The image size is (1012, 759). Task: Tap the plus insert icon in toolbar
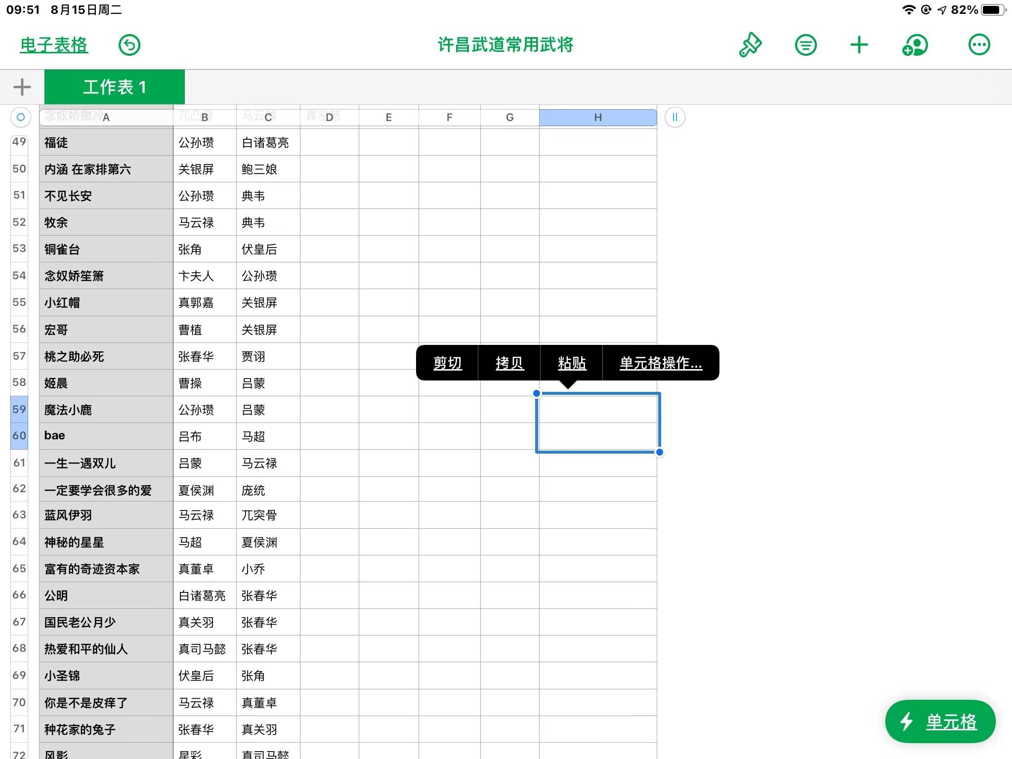tap(859, 45)
